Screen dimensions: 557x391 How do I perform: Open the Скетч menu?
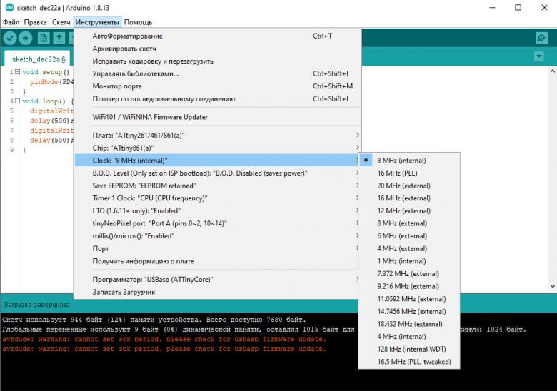click(61, 22)
